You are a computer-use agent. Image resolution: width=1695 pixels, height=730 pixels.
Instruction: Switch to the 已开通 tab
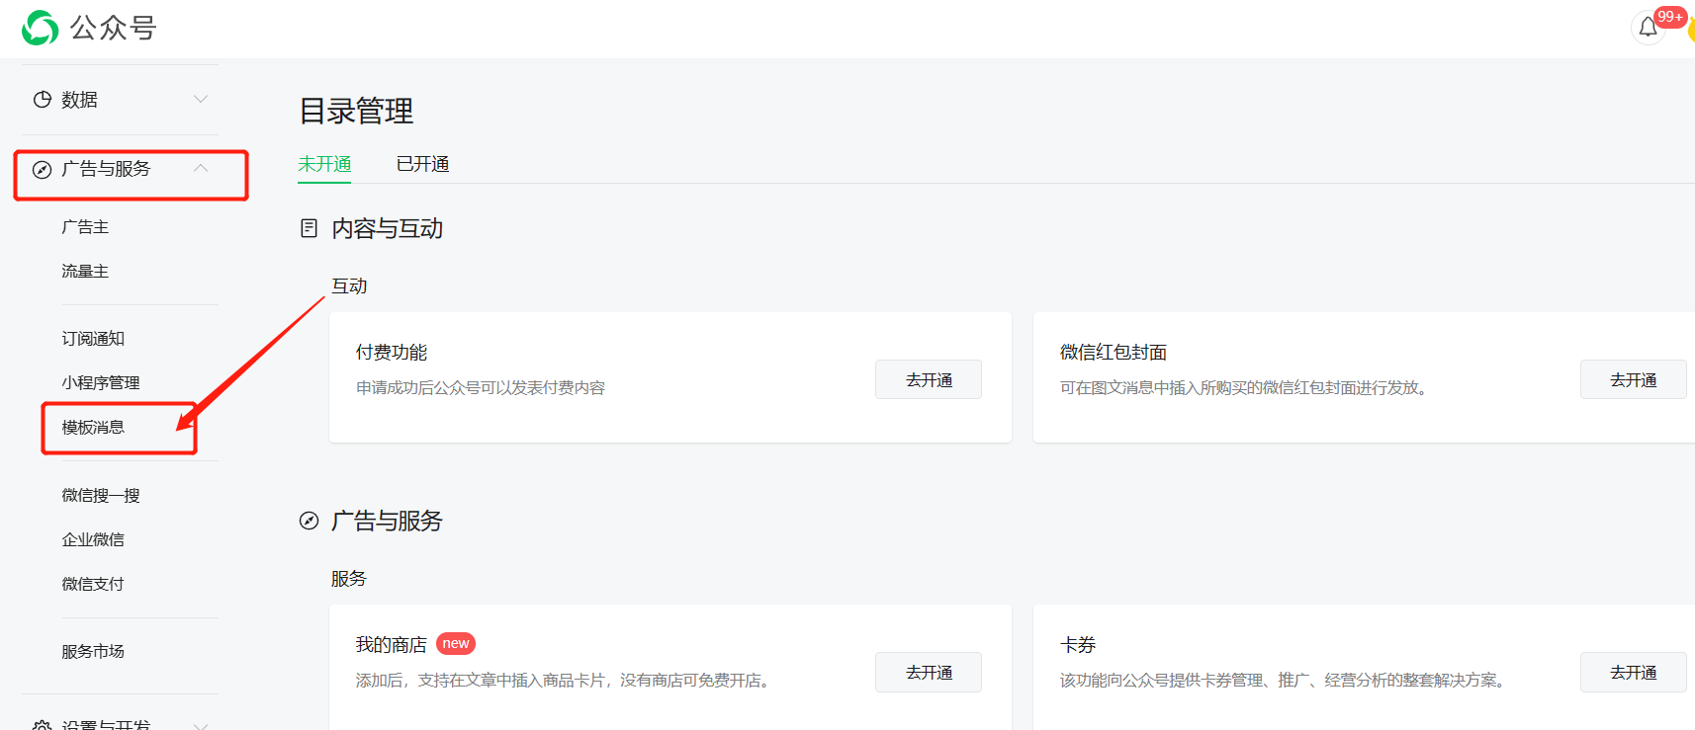pyautogui.click(x=422, y=164)
